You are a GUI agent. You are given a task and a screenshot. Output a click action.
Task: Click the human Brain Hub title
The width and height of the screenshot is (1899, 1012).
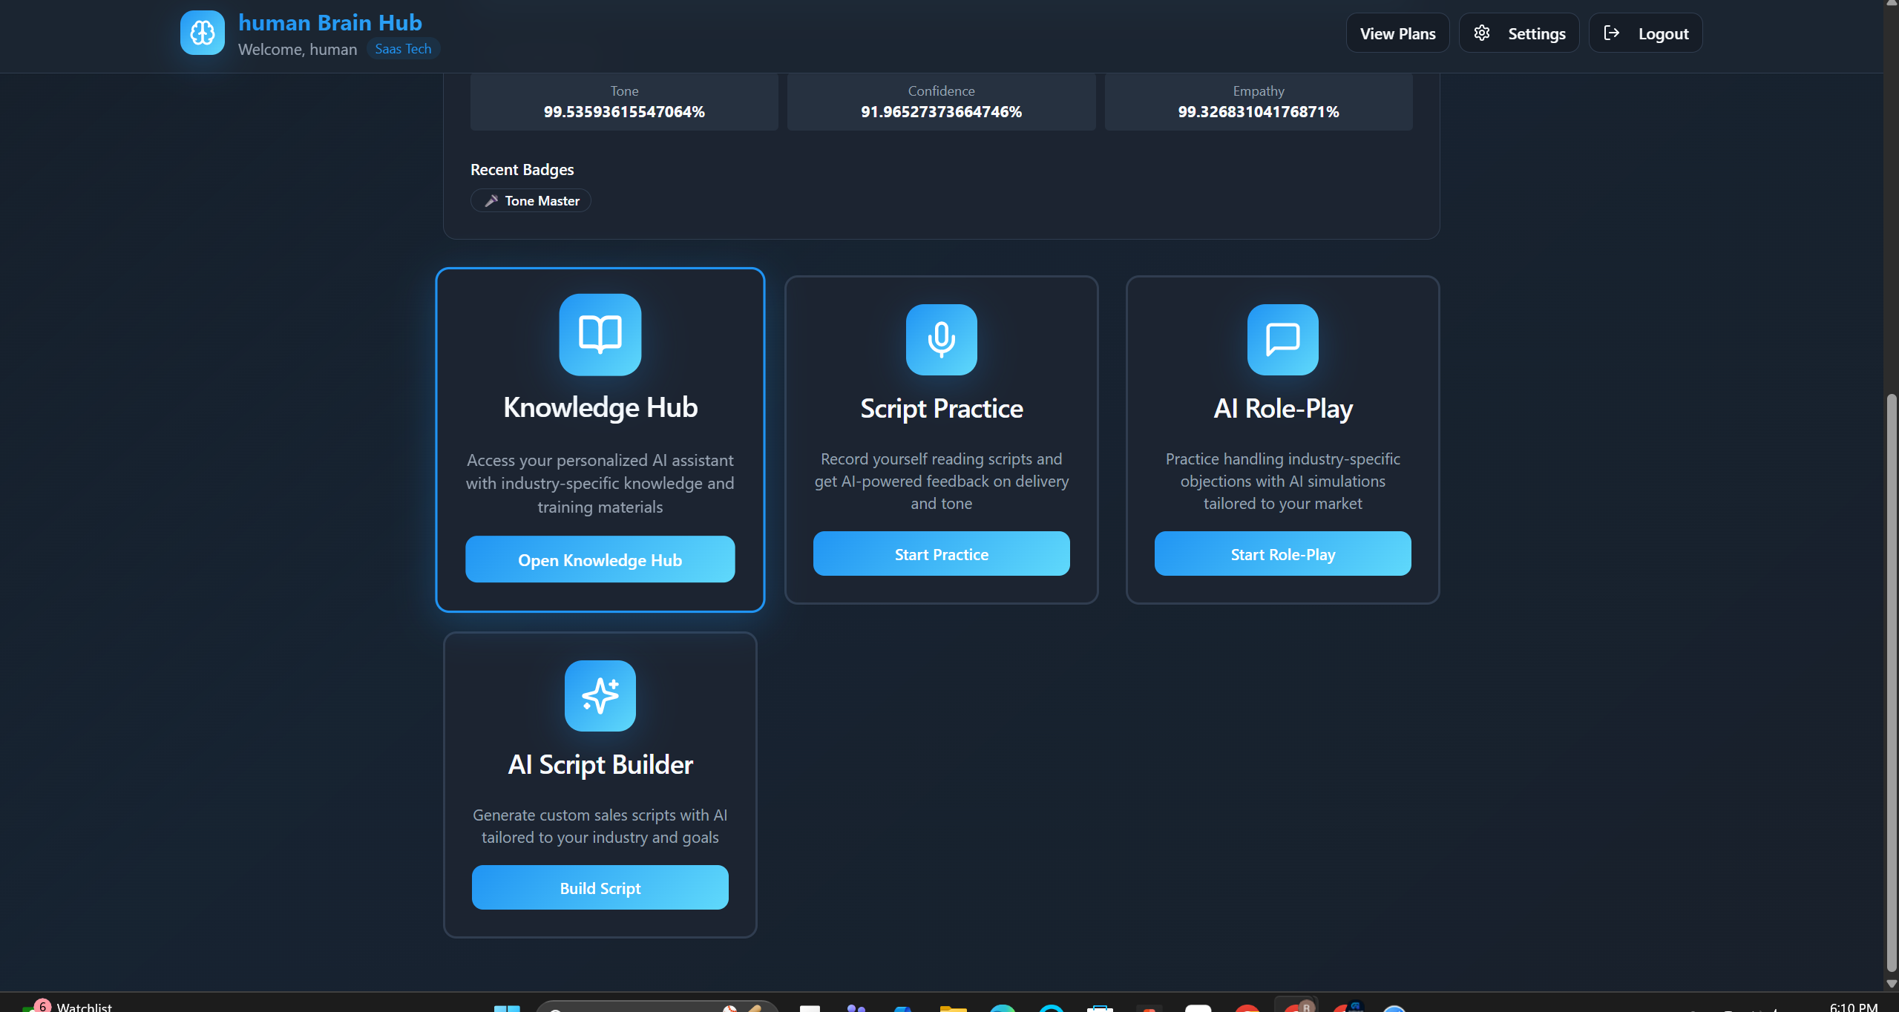coord(330,23)
